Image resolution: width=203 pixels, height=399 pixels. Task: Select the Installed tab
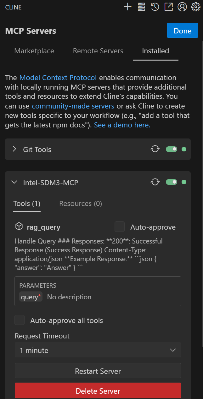click(x=155, y=51)
